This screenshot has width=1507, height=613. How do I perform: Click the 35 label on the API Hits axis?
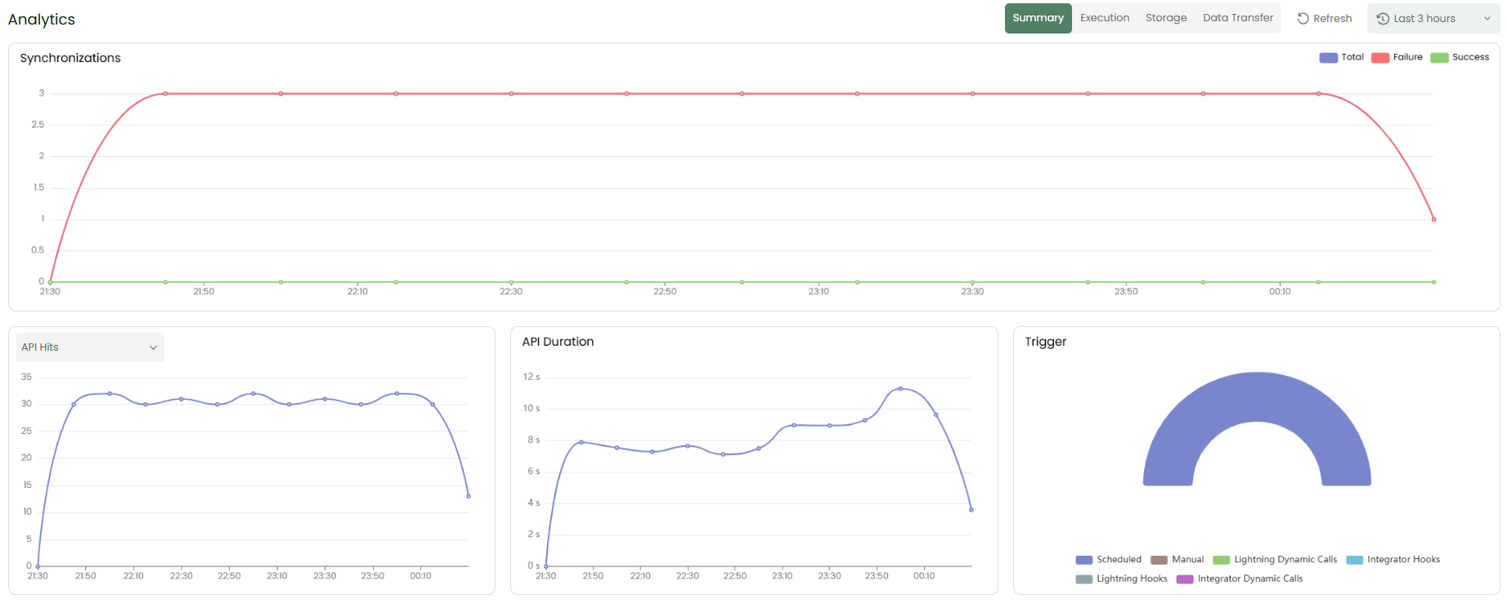tap(27, 377)
